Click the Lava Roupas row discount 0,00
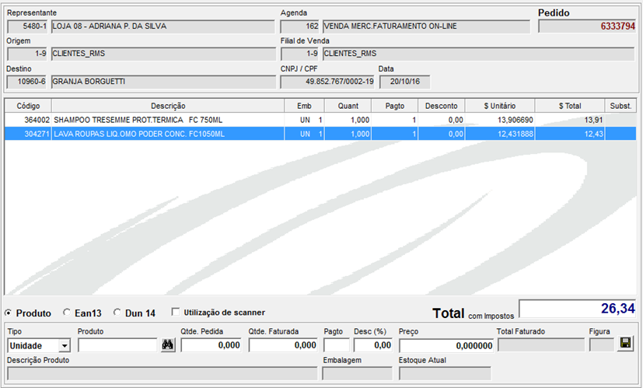The image size is (643, 388). click(456, 134)
